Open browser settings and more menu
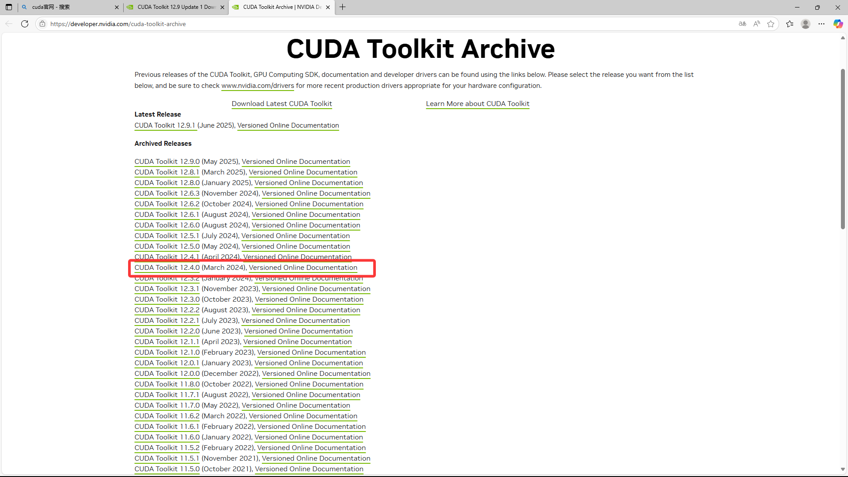Image resolution: width=848 pixels, height=477 pixels. (821, 24)
